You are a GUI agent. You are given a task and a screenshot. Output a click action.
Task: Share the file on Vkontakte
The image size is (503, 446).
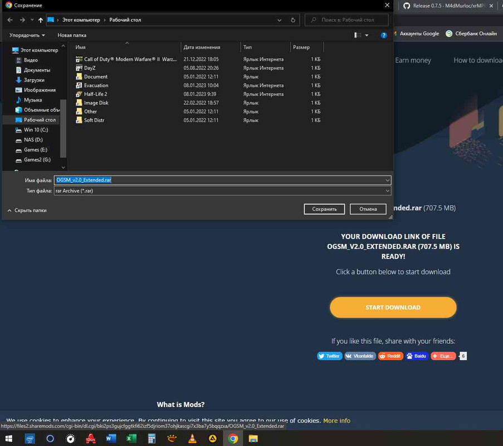360,356
